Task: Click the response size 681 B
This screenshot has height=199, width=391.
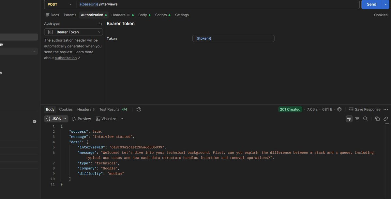Action: (x=327, y=110)
